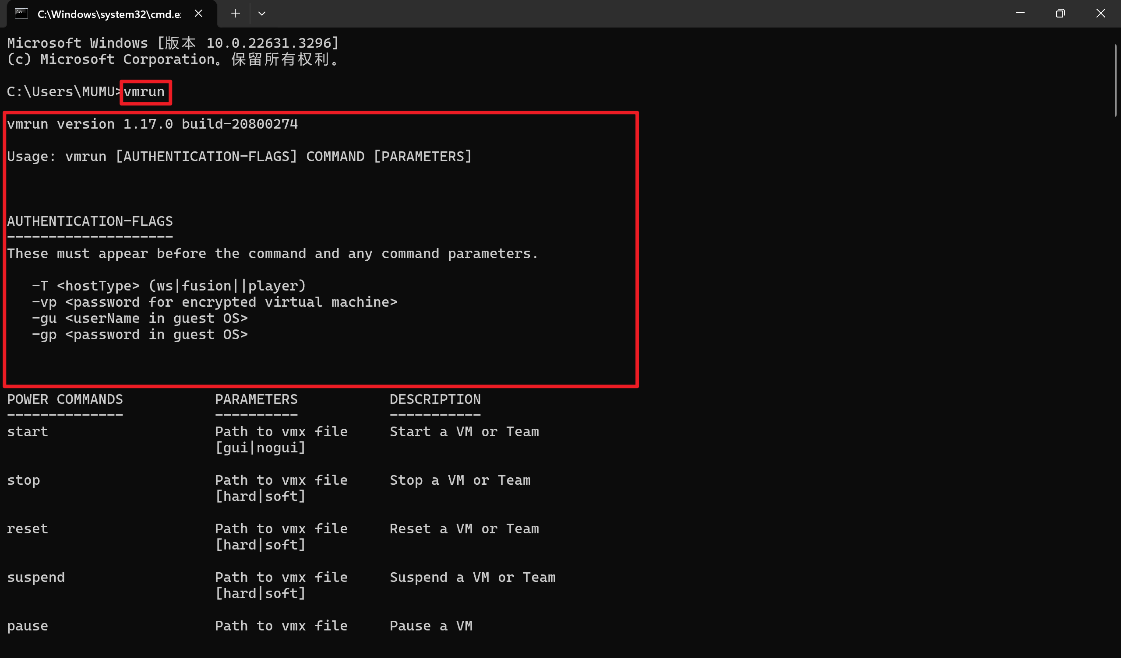Screen dimensions: 1121x658
Task: Click the POWER COMMANDS column header
Action: click(x=65, y=399)
